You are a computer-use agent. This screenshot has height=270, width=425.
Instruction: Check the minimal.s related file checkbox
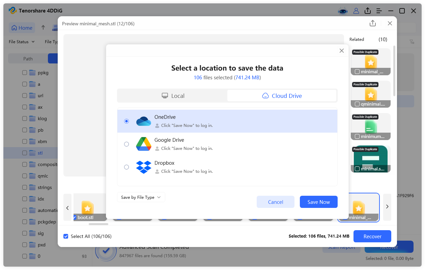[x=357, y=169]
